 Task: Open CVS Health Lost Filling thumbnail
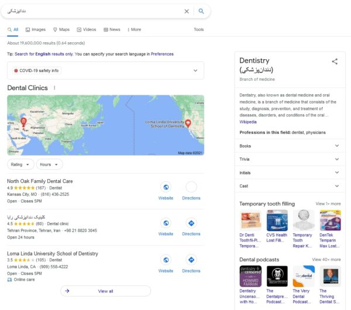(x=277, y=221)
